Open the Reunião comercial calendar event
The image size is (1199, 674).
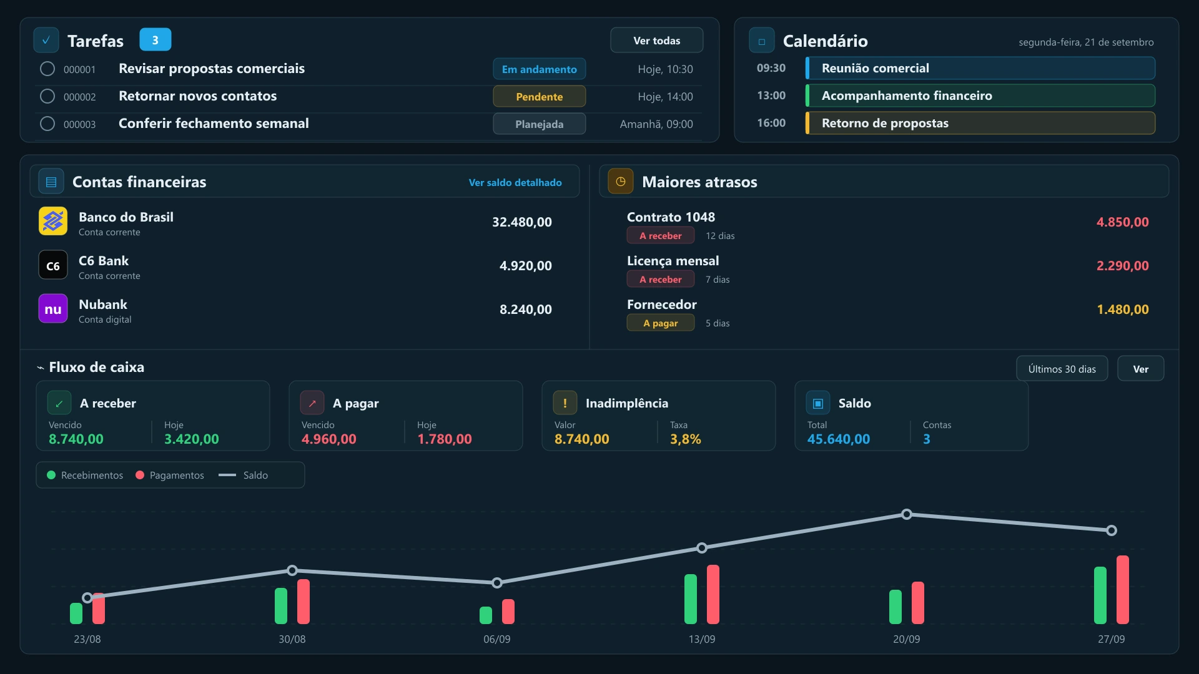click(980, 68)
